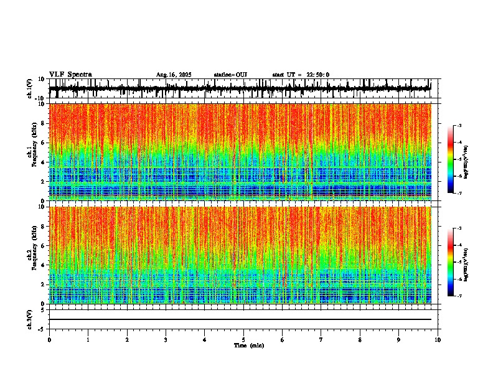Select the "start UT = 22:50:0" text
493x381 pixels.
point(301,75)
